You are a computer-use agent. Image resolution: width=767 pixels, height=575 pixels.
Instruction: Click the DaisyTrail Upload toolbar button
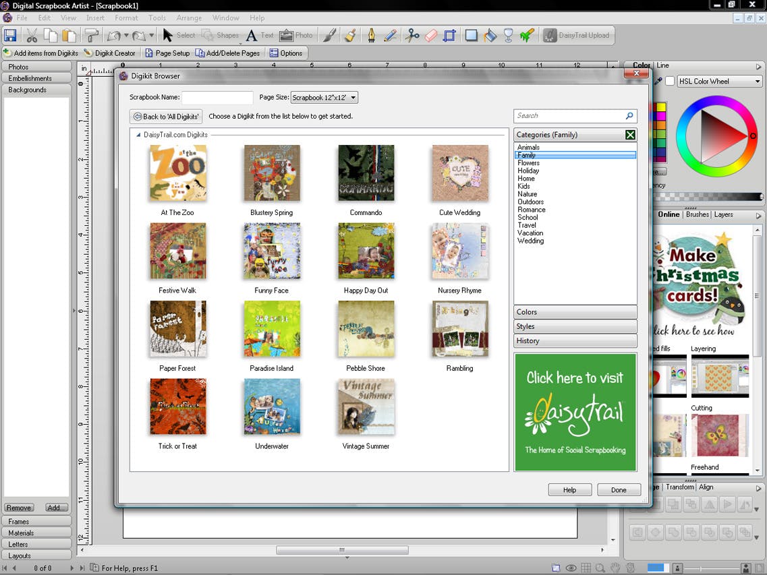pos(577,35)
